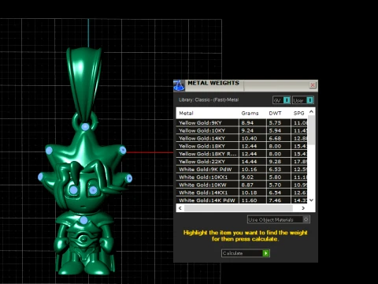
Task: Close the Metal Weights dialog
Action: click(x=313, y=85)
